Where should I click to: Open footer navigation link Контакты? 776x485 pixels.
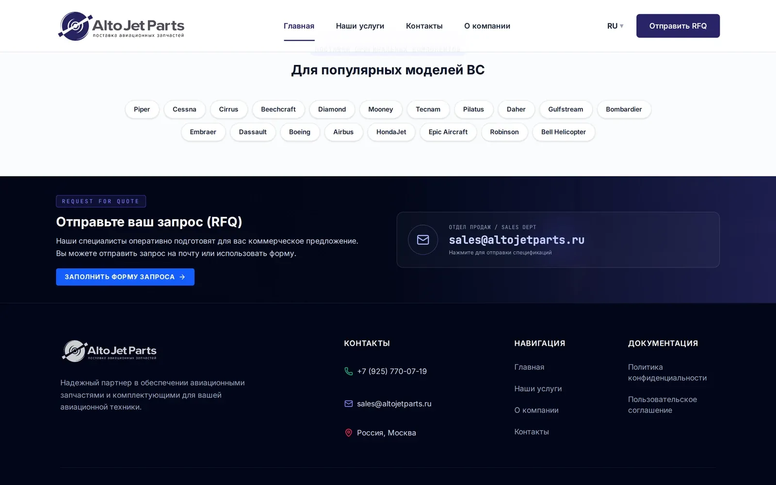(x=532, y=432)
